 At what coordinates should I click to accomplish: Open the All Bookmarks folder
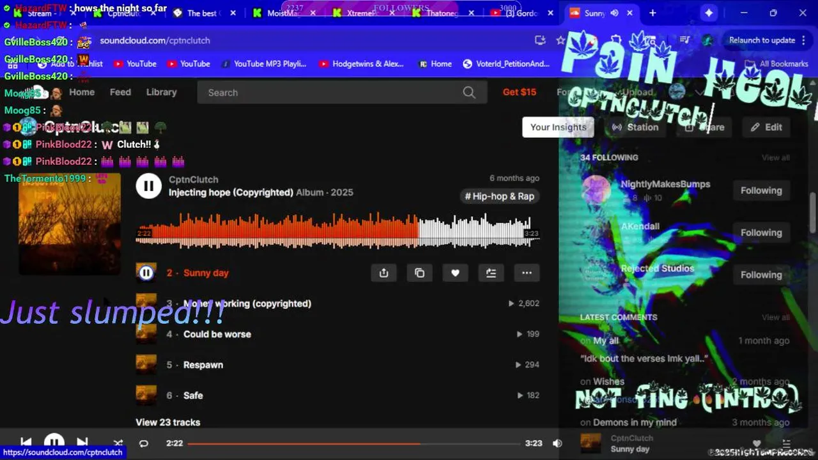[777, 64]
